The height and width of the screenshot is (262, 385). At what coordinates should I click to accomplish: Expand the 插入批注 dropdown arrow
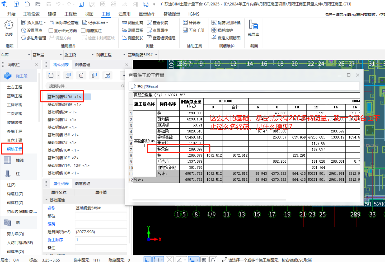(x=44, y=23)
